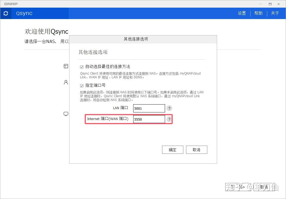The image size is (286, 199).
Task: Open the 帮助 menu
Action: [x=258, y=13]
